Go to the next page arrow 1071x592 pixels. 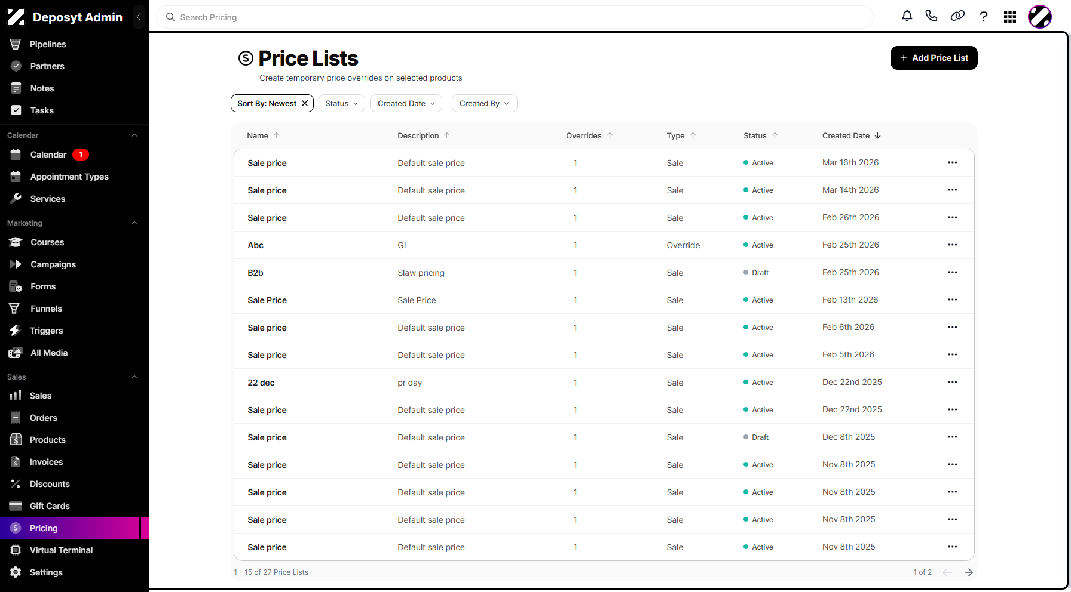point(969,572)
